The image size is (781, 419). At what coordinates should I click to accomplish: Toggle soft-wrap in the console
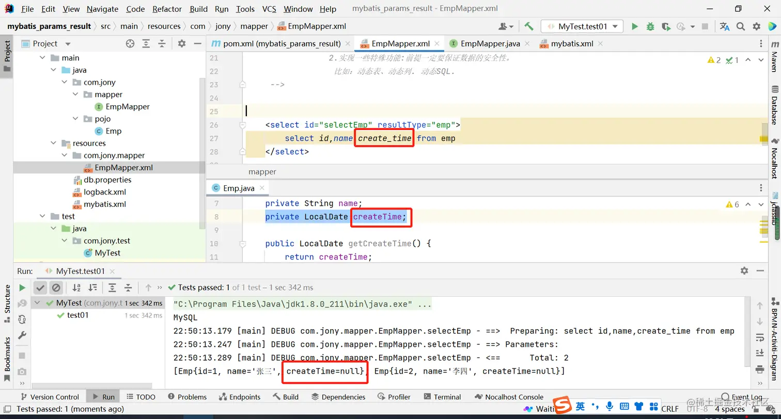coord(760,337)
